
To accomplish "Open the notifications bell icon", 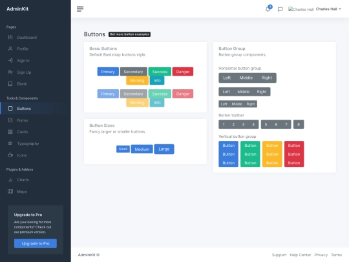I will click(x=268, y=9).
